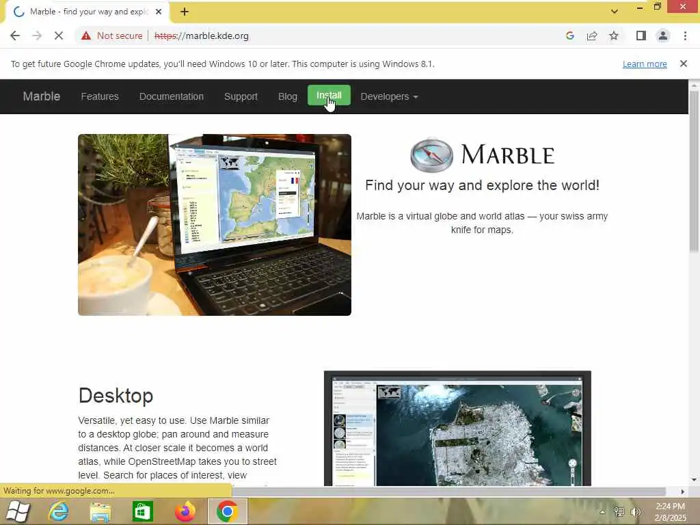Open the Blog page

288,96
